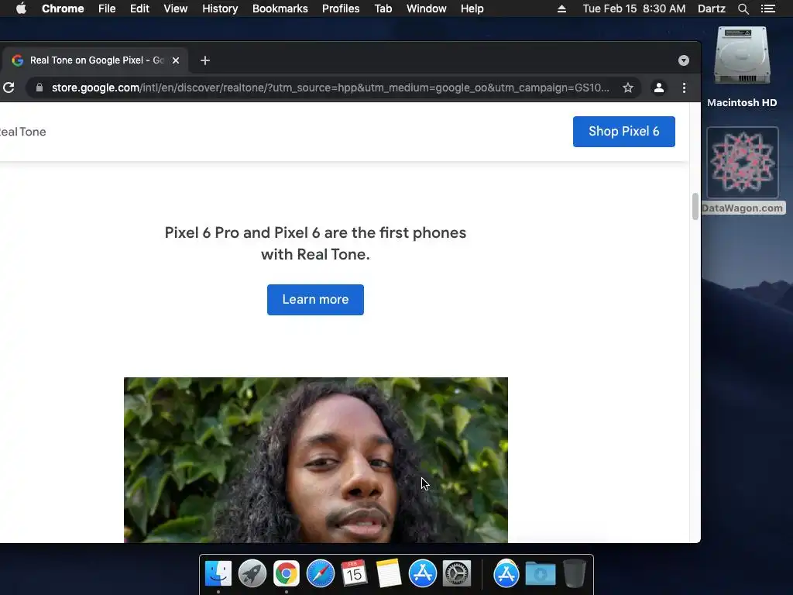Image resolution: width=793 pixels, height=595 pixels.
Task: Click the Dartz user name in menu bar
Action: 711,9
